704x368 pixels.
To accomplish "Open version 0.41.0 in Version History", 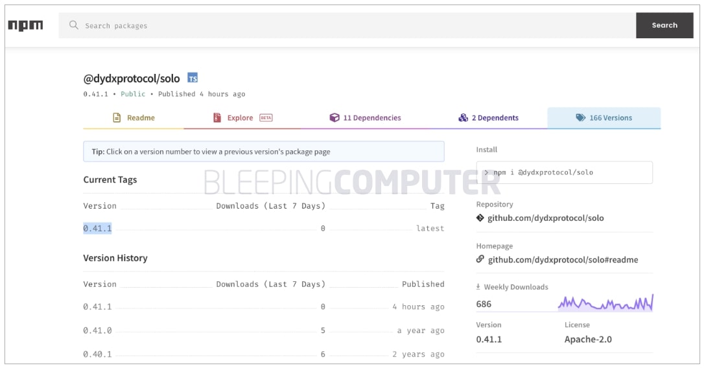I will pos(97,330).
